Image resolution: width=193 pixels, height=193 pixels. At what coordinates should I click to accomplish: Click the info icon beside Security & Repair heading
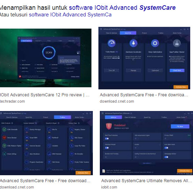point(59,123)
